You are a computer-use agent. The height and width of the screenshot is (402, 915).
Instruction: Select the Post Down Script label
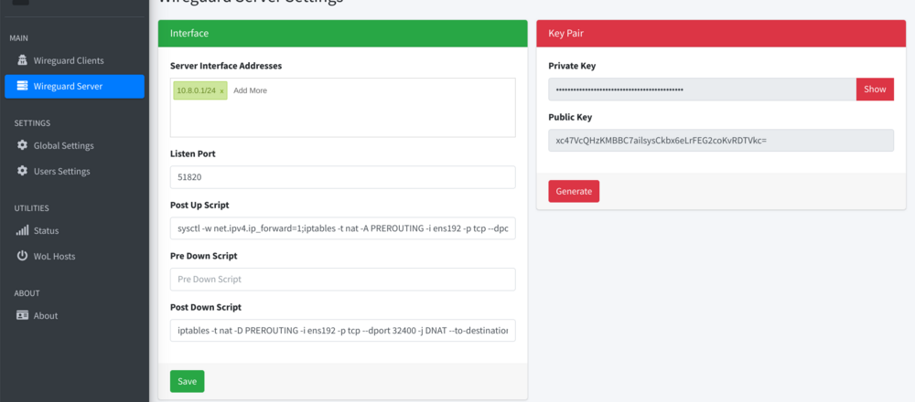point(205,307)
